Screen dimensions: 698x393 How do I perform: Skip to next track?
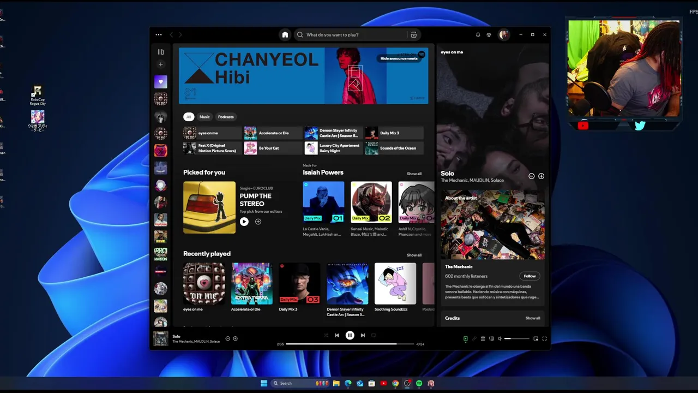click(363, 335)
